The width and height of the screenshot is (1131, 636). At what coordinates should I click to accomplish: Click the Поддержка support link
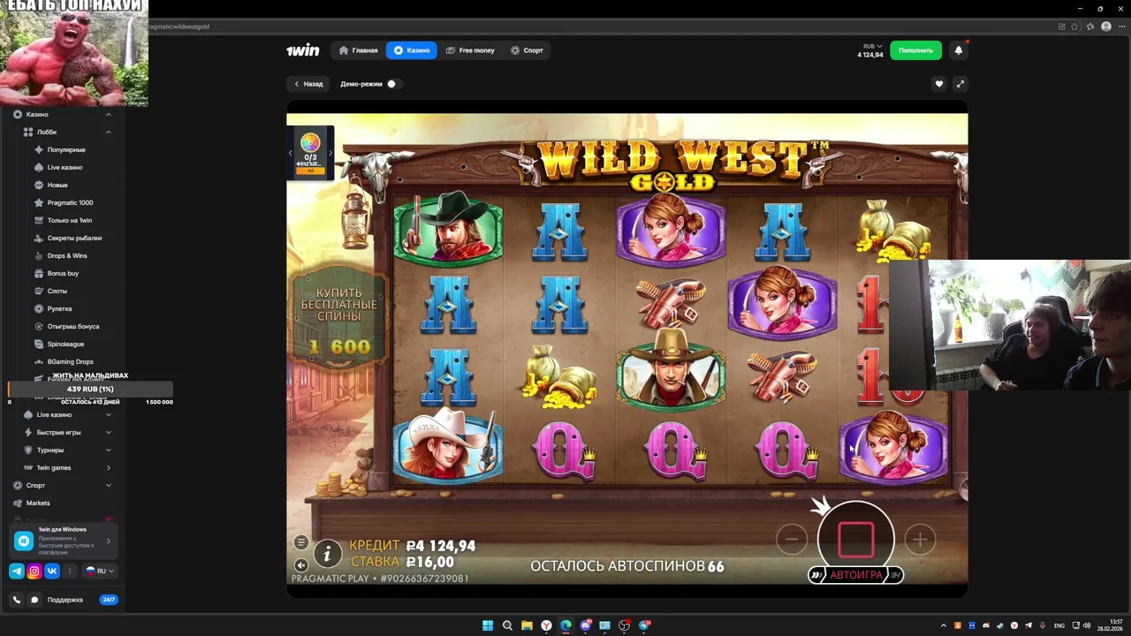[65, 600]
